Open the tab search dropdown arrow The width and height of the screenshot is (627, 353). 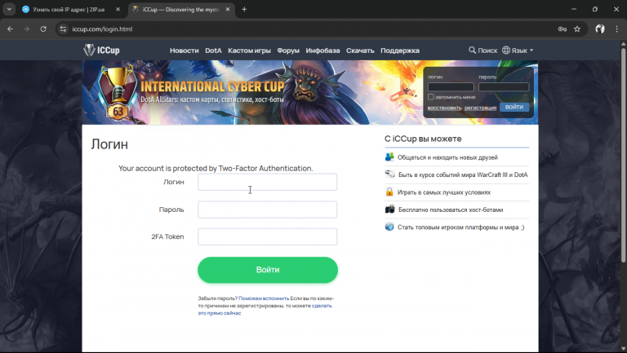point(9,9)
